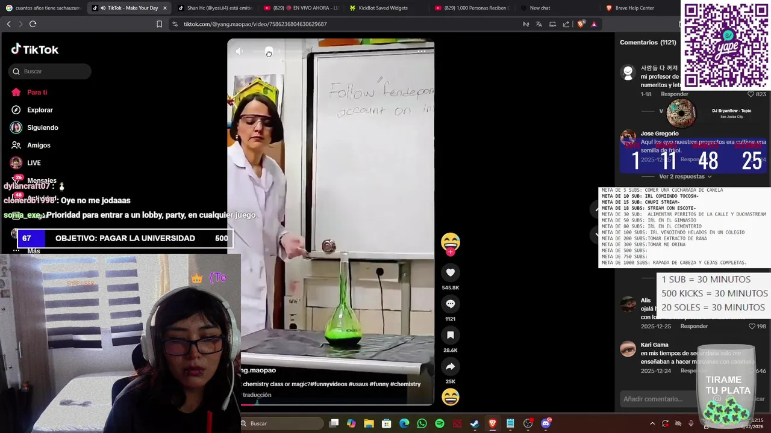Switch to EN VIVO AHORA YouTube tab
The image size is (771, 433).
click(301, 8)
